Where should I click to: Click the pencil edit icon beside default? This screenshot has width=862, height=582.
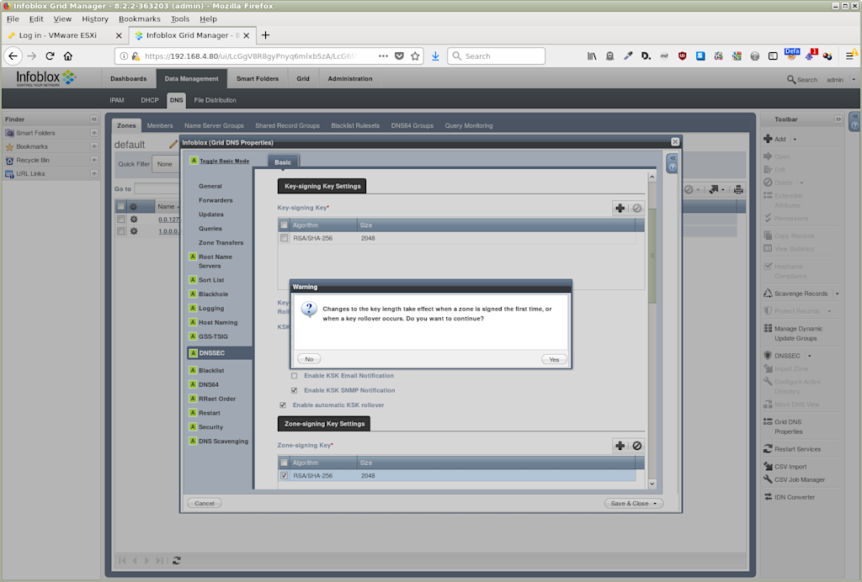click(173, 145)
